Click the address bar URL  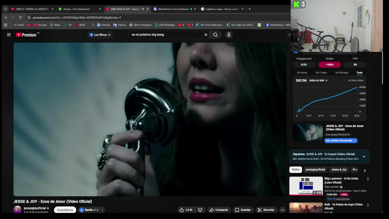[x=77, y=17]
